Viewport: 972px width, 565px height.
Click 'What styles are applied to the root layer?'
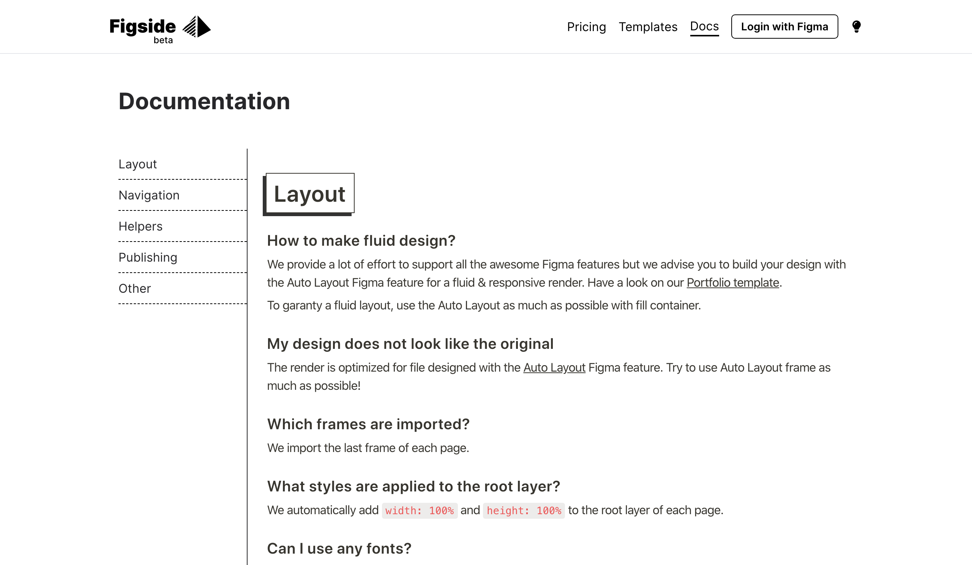click(x=413, y=487)
